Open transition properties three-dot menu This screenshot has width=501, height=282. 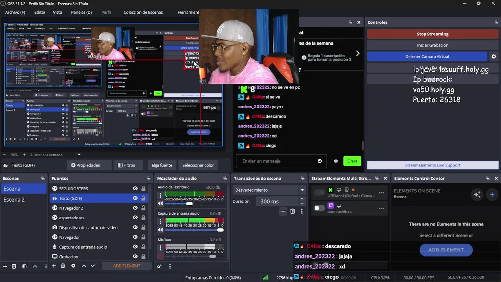coord(302,211)
